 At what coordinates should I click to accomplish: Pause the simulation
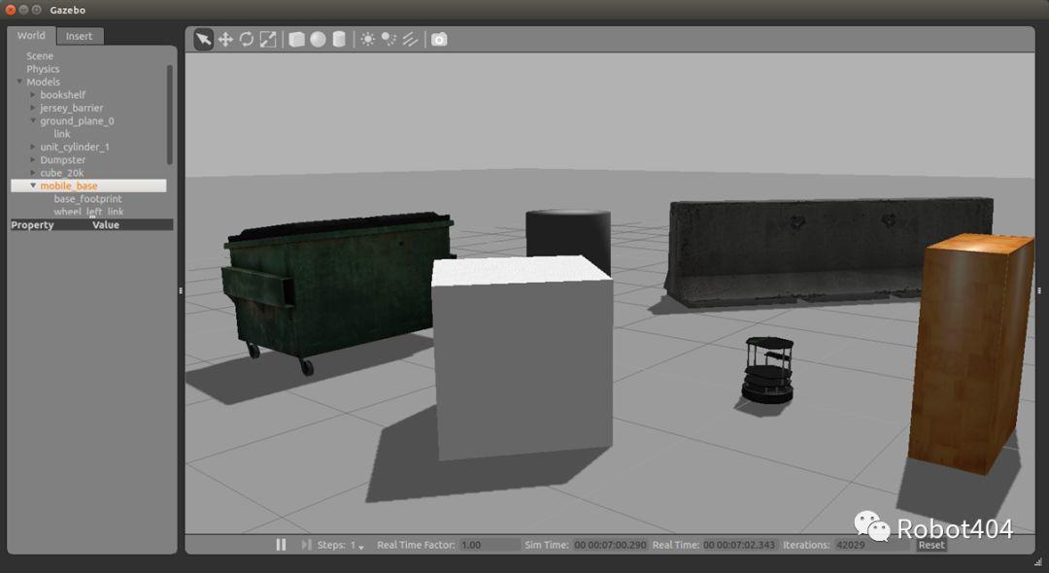(x=281, y=545)
